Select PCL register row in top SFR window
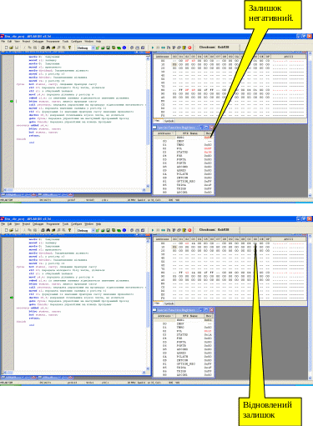Screen dimensions: 313x426 point(184,148)
